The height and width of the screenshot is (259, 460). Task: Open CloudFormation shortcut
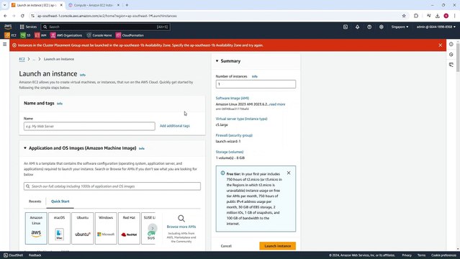coord(130,35)
